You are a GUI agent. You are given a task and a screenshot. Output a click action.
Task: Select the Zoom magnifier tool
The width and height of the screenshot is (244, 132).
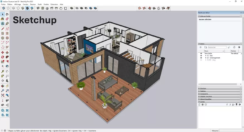click(x=3, y=90)
